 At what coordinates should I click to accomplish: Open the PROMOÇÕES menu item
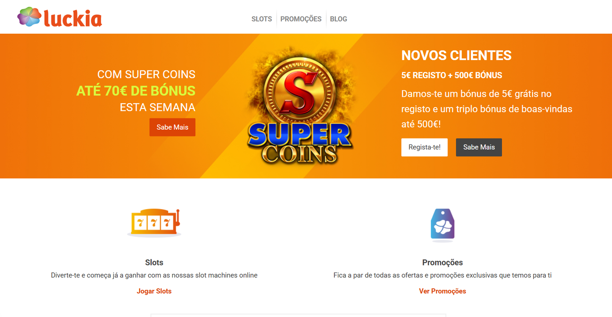(301, 19)
